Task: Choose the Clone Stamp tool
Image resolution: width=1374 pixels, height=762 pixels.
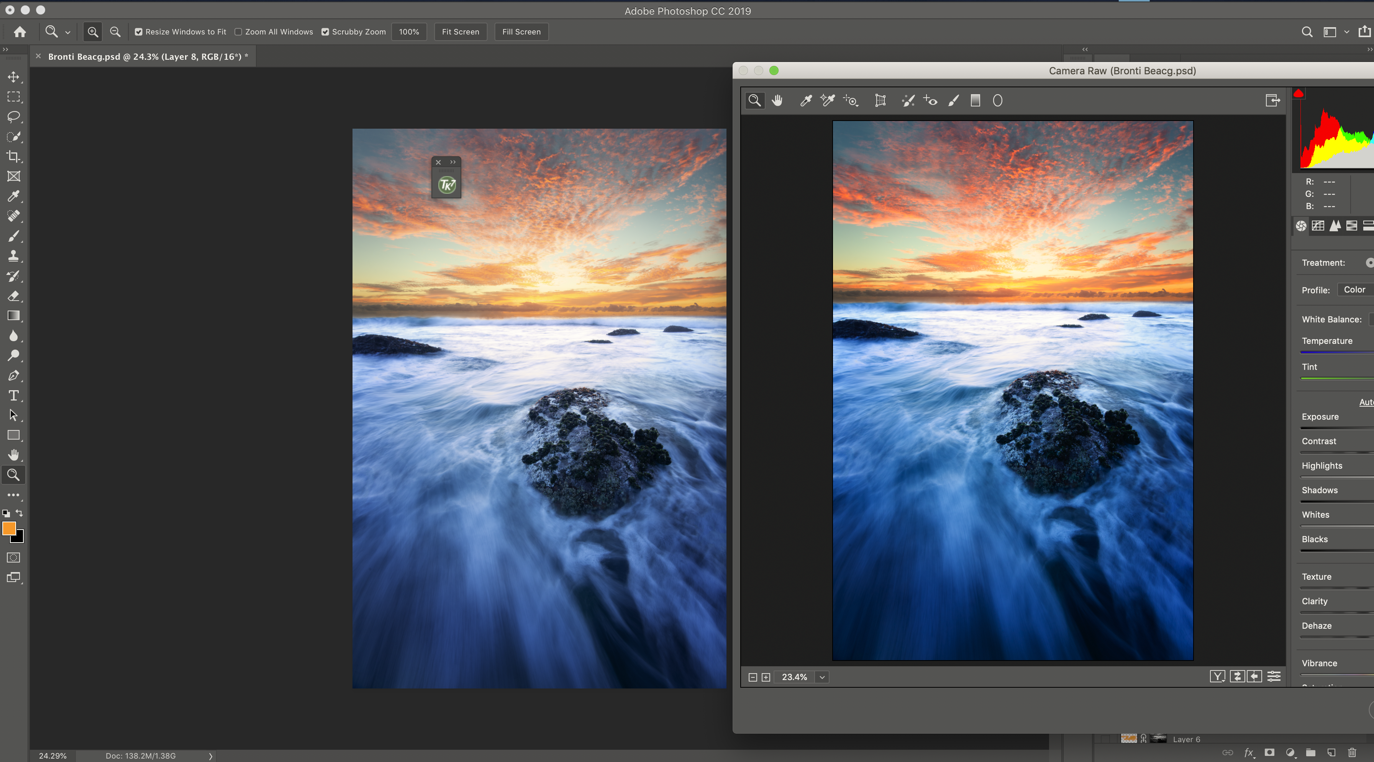Action: click(13, 256)
